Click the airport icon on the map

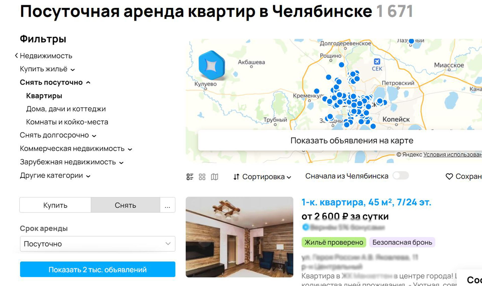tap(377, 61)
